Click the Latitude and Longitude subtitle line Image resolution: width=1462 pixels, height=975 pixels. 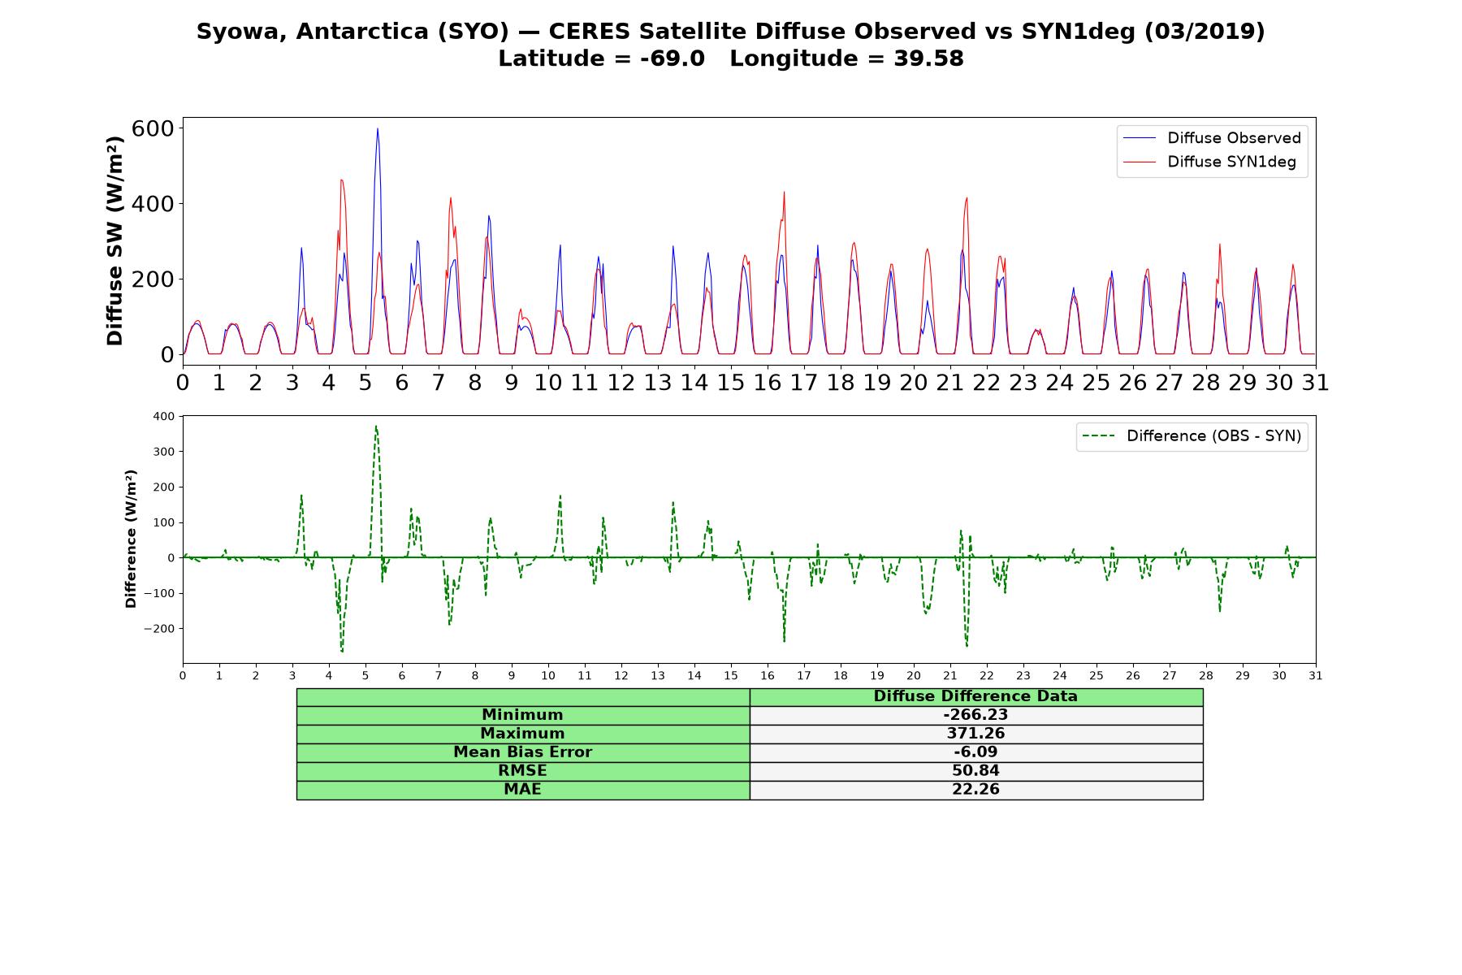731,58
